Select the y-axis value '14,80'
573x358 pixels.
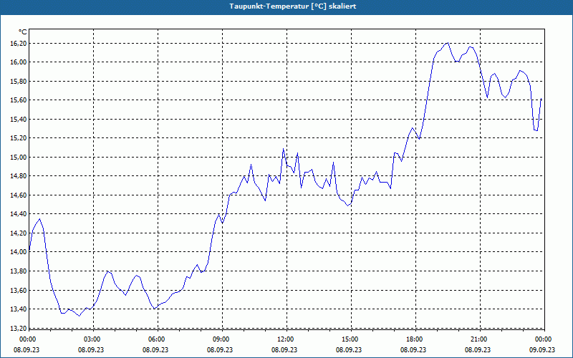click(x=19, y=176)
